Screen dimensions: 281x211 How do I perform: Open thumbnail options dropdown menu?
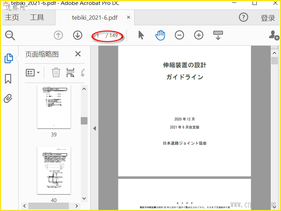coord(33,73)
